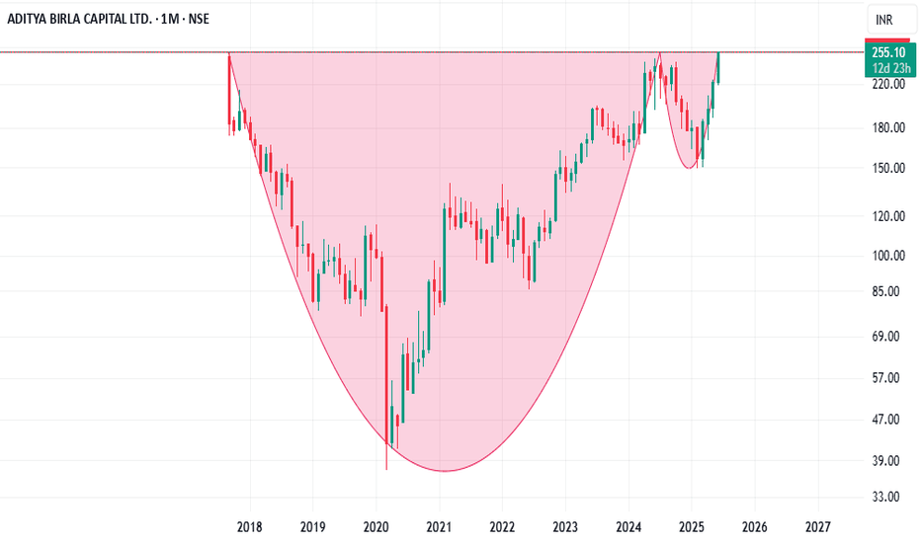Click the 2024 time axis label

(x=628, y=527)
